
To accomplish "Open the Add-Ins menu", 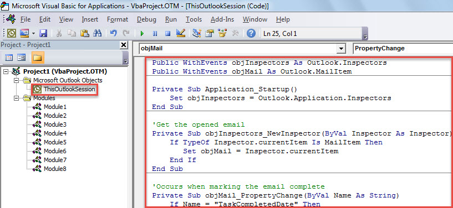I will (222, 19).
